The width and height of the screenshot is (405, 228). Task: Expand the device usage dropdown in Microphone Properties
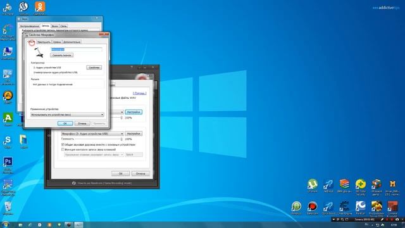pos(67,115)
